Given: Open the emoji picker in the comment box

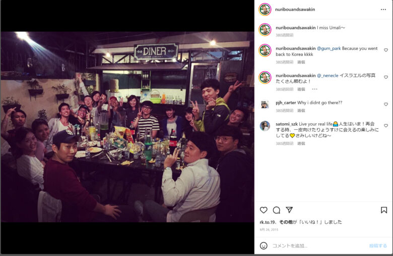Looking at the screenshot, I should (264, 246).
